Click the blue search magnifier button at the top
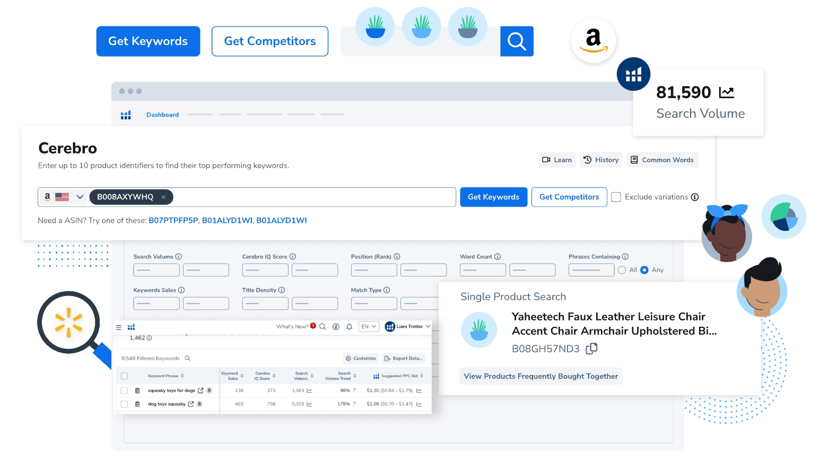 click(517, 41)
